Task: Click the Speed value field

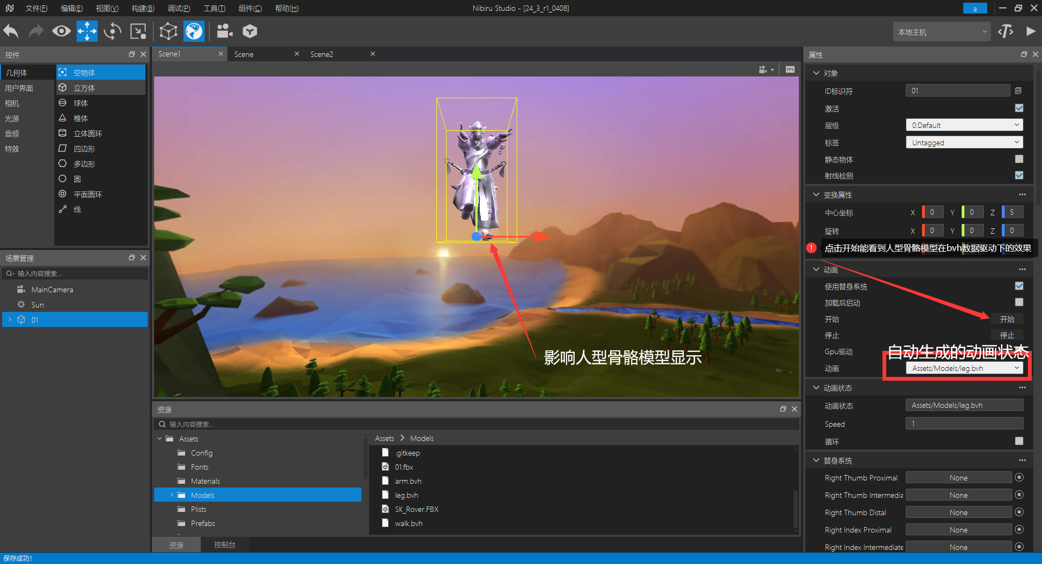Action: [964, 424]
